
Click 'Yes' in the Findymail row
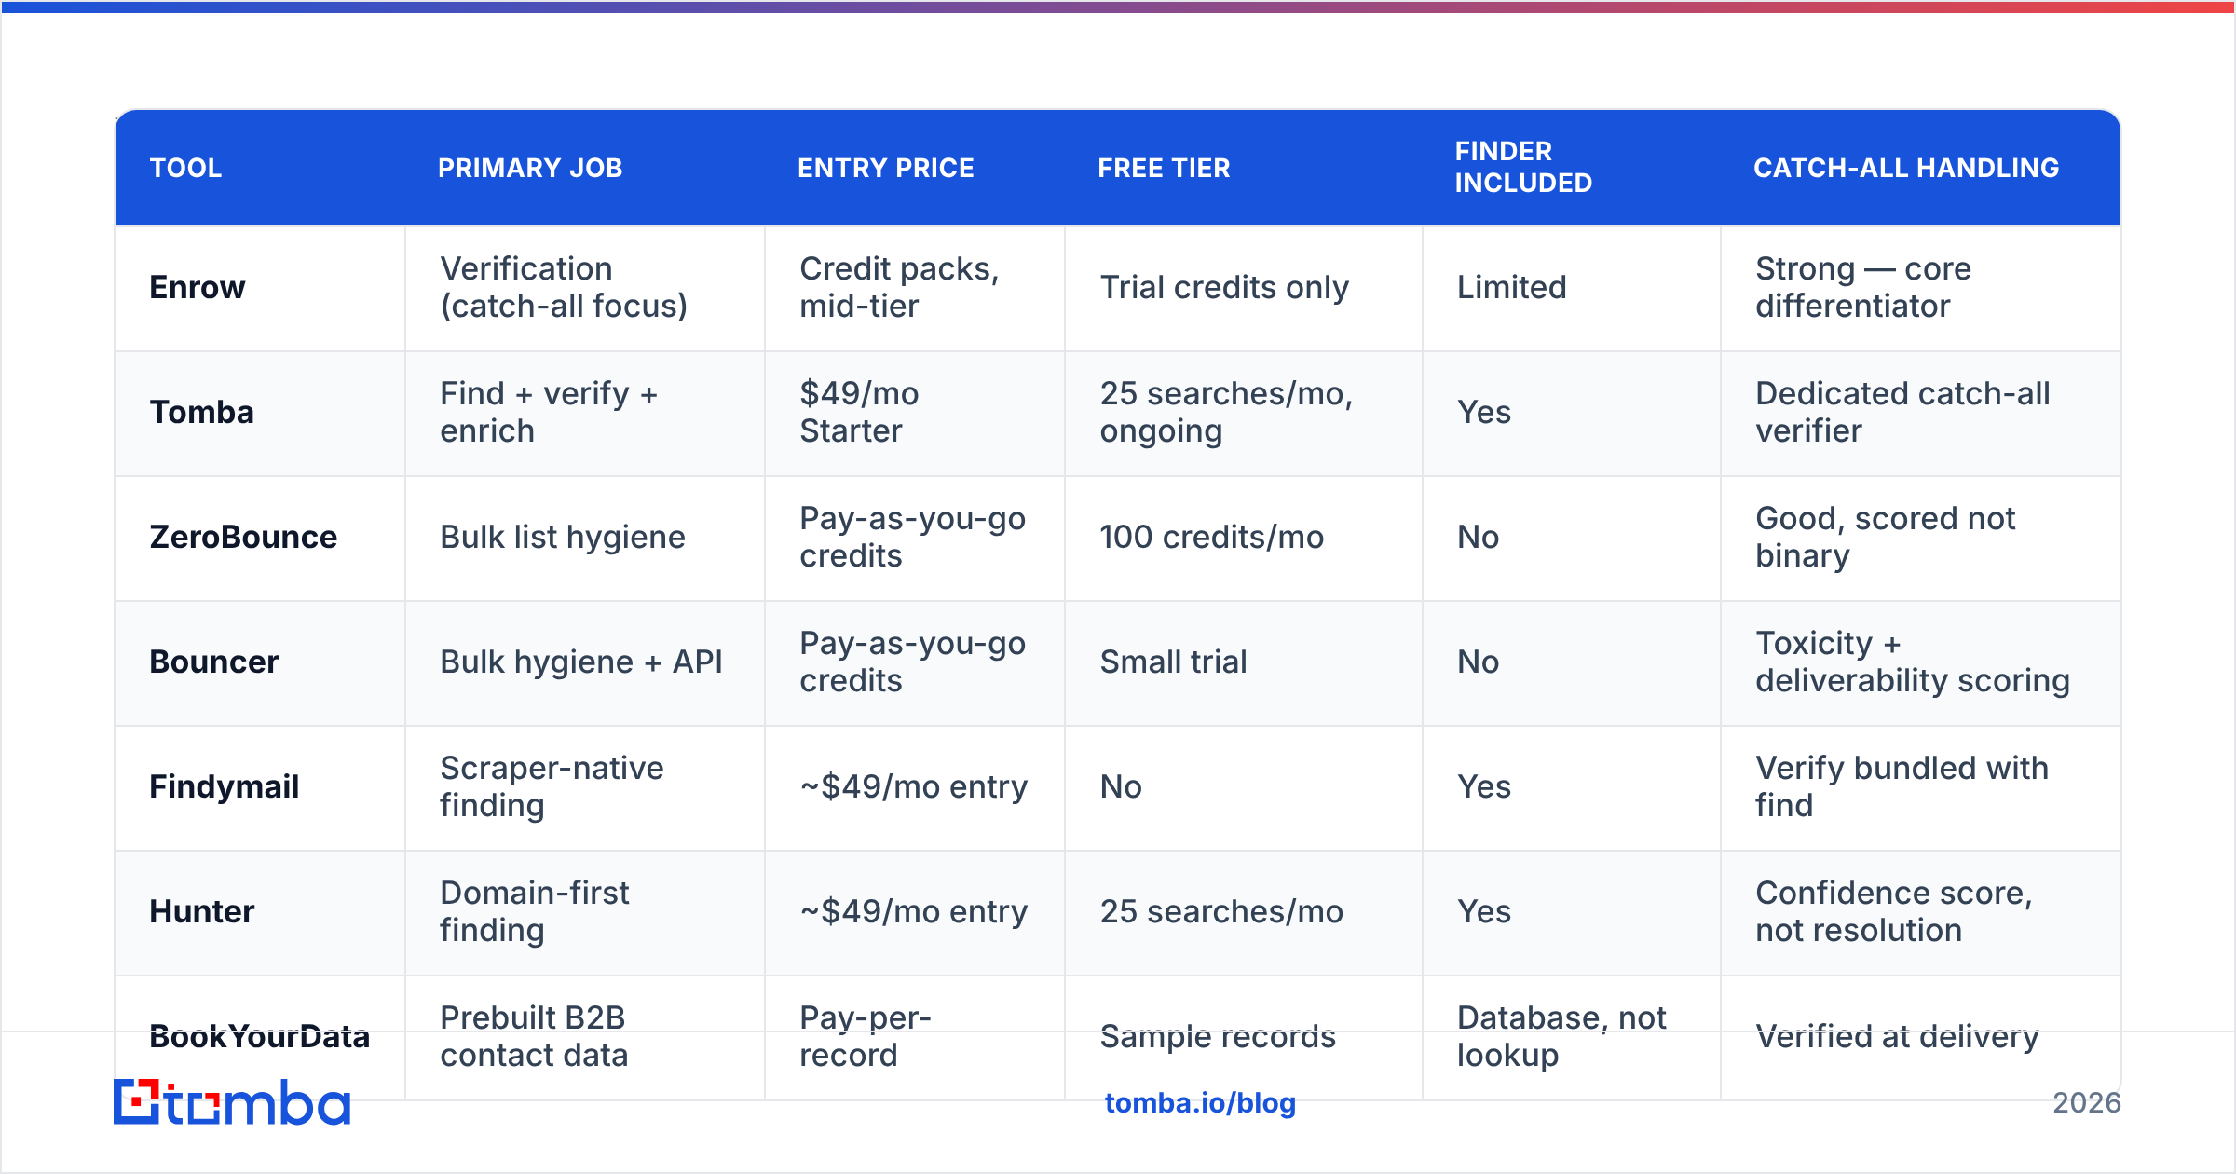pos(1484,786)
